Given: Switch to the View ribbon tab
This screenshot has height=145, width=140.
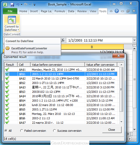Looking at the screenshot, I should click(93, 11).
